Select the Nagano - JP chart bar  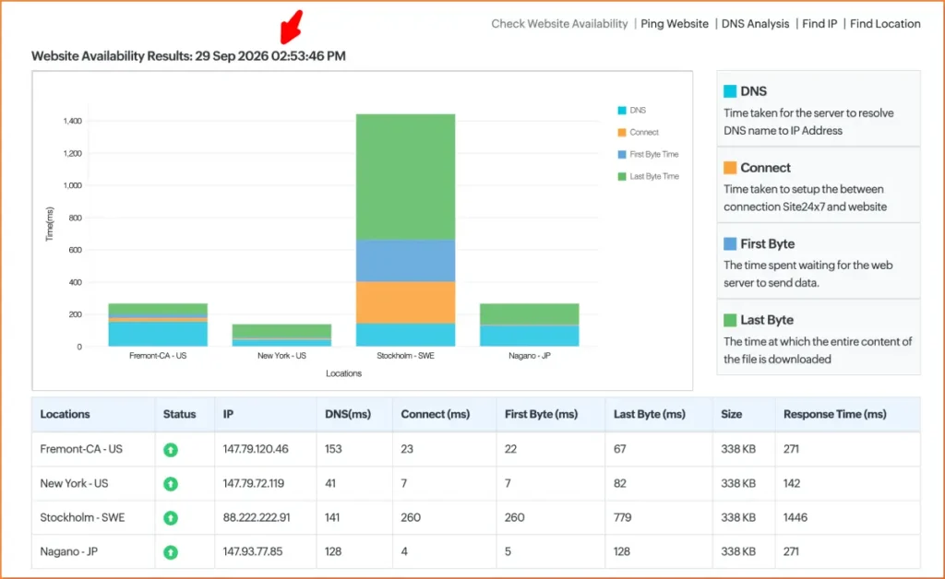(529, 325)
